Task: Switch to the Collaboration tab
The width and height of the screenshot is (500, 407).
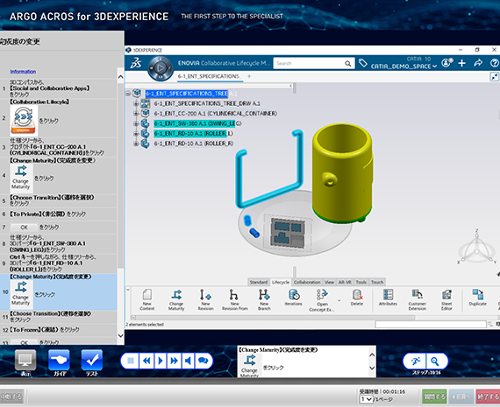Action: pyautogui.click(x=307, y=282)
